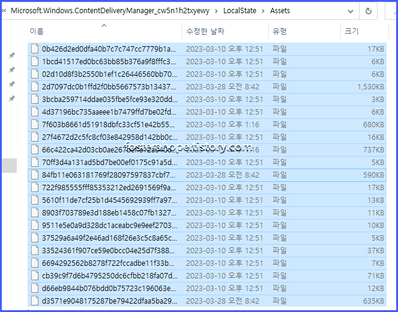This screenshot has height=312, width=398.
Task: Open the address bar history dropdown
Action: [x=351, y=11]
